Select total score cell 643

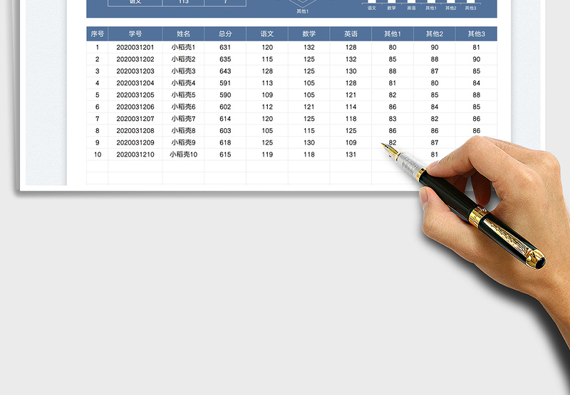[x=225, y=71]
